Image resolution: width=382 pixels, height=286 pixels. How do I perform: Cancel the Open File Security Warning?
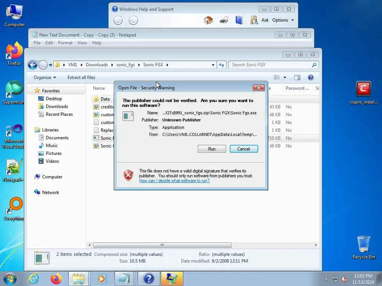pyautogui.click(x=244, y=149)
